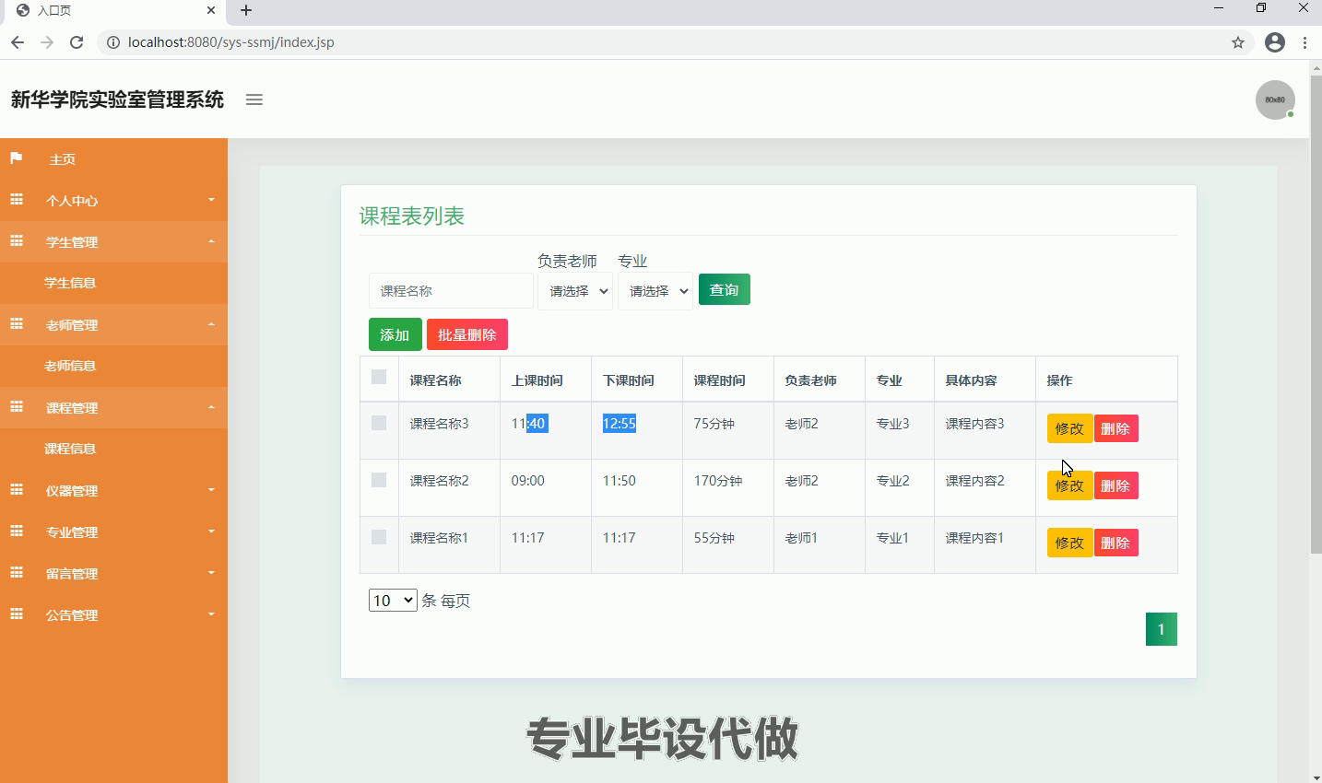The width and height of the screenshot is (1322, 783).
Task: Expand the 留言管理 sidebar menu
Action: pos(113,573)
